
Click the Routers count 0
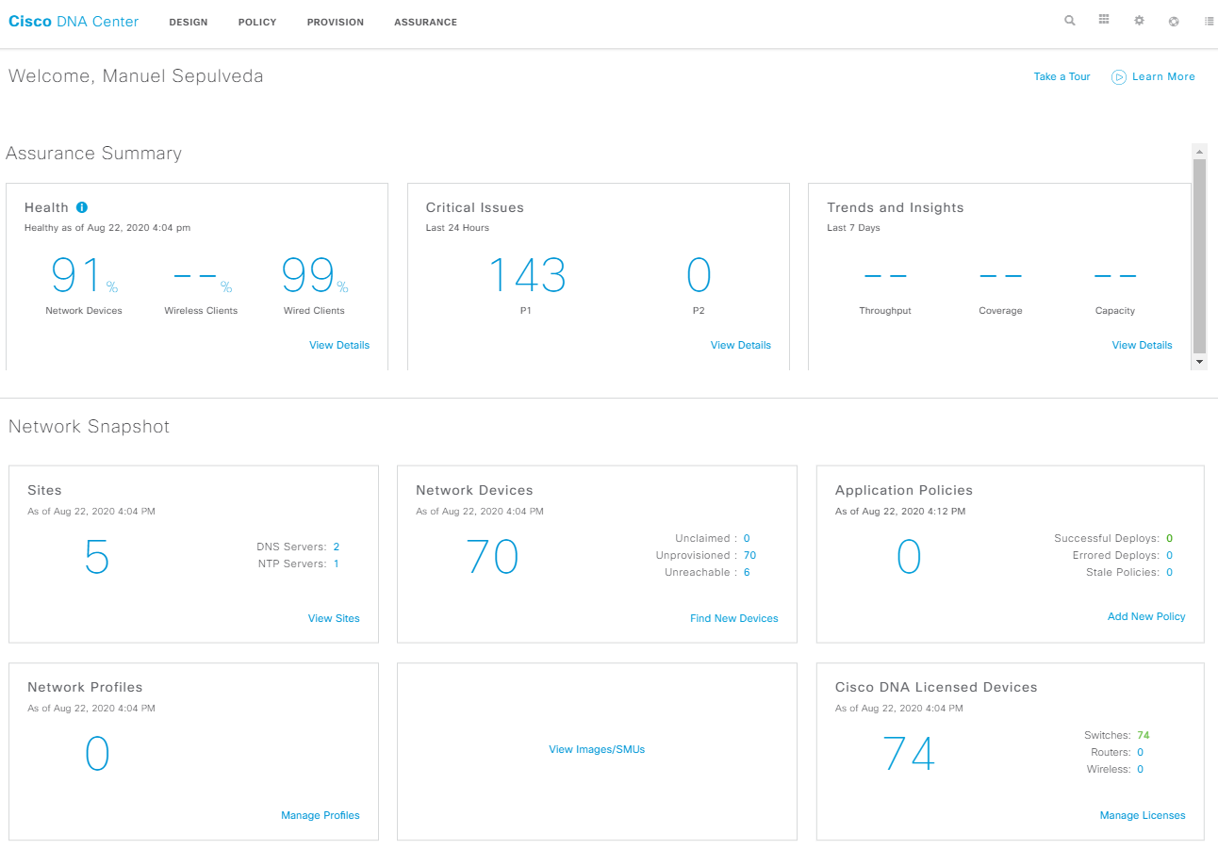click(x=1141, y=753)
